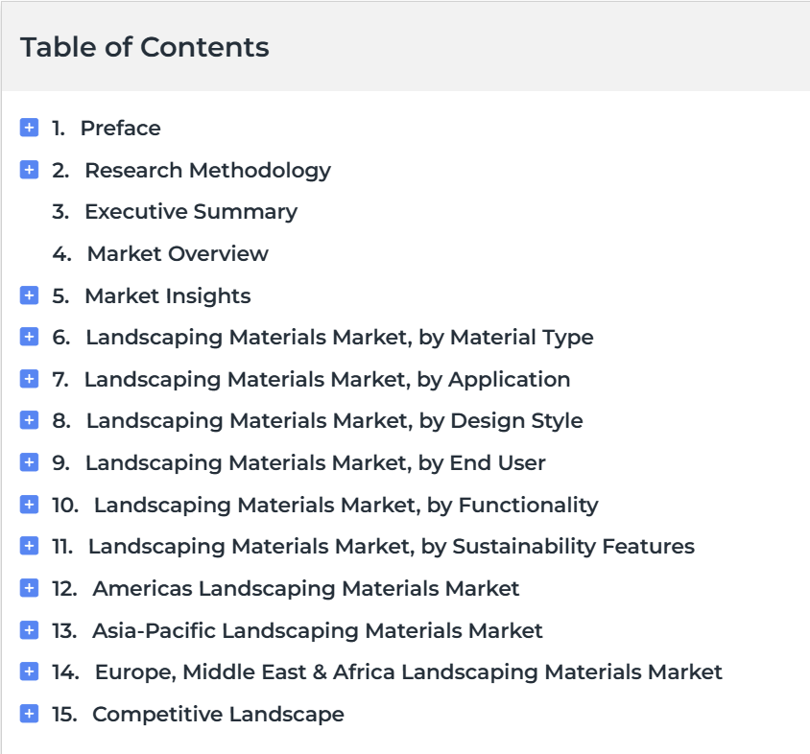Click plus icon next to Competitive Landscape
Viewport: 810px width, 754px height.
click(29, 715)
